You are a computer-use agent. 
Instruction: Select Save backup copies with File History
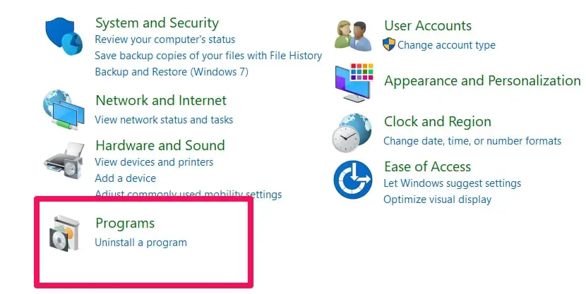(208, 56)
